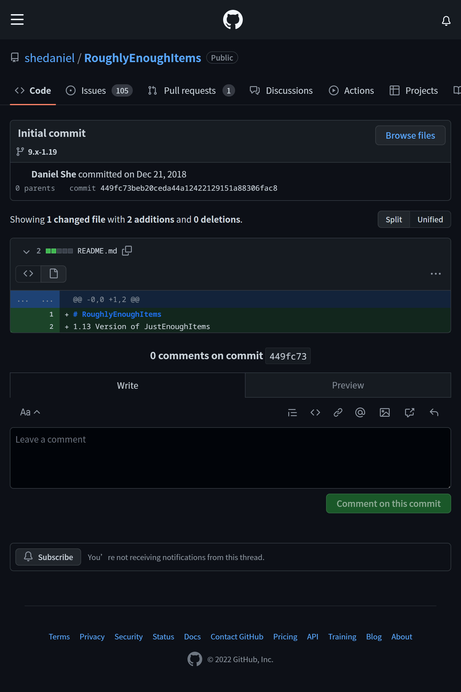
Task: Switch to the Issues tab
Action: [99, 91]
